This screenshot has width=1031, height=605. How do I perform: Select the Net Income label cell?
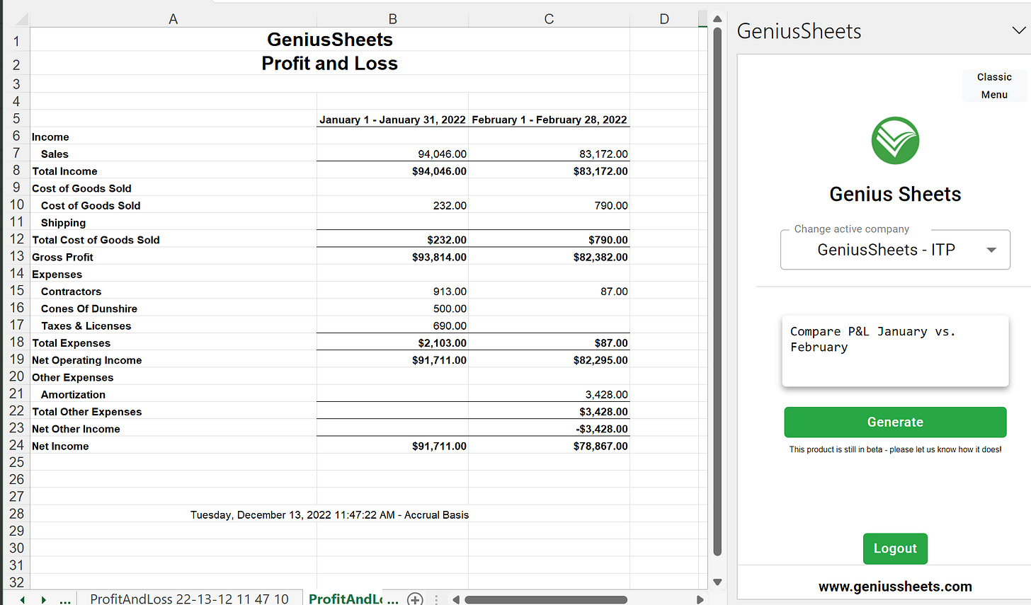pos(173,446)
